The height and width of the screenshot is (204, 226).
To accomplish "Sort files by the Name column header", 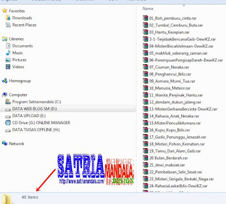I will pos(148,8).
